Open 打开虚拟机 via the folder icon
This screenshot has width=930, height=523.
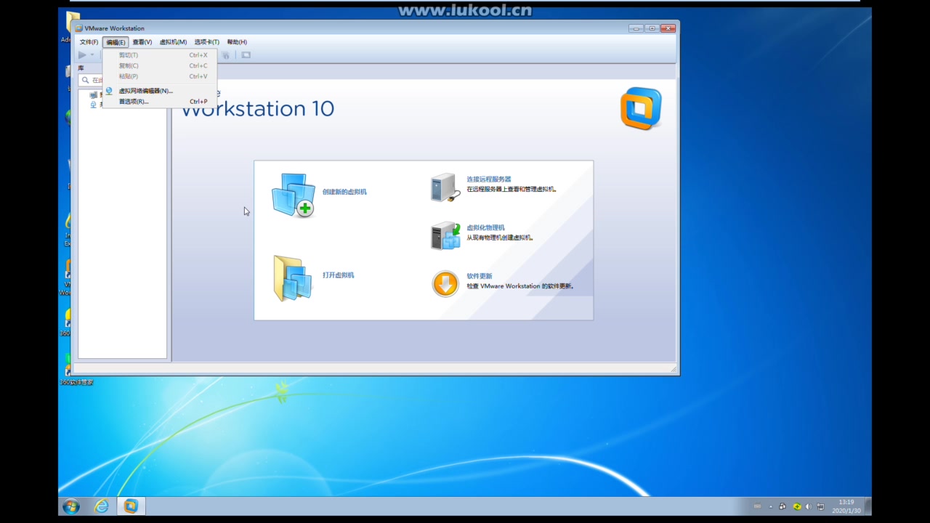(x=292, y=280)
